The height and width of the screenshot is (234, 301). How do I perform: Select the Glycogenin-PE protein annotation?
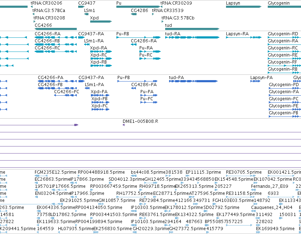click(x=285, y=109)
